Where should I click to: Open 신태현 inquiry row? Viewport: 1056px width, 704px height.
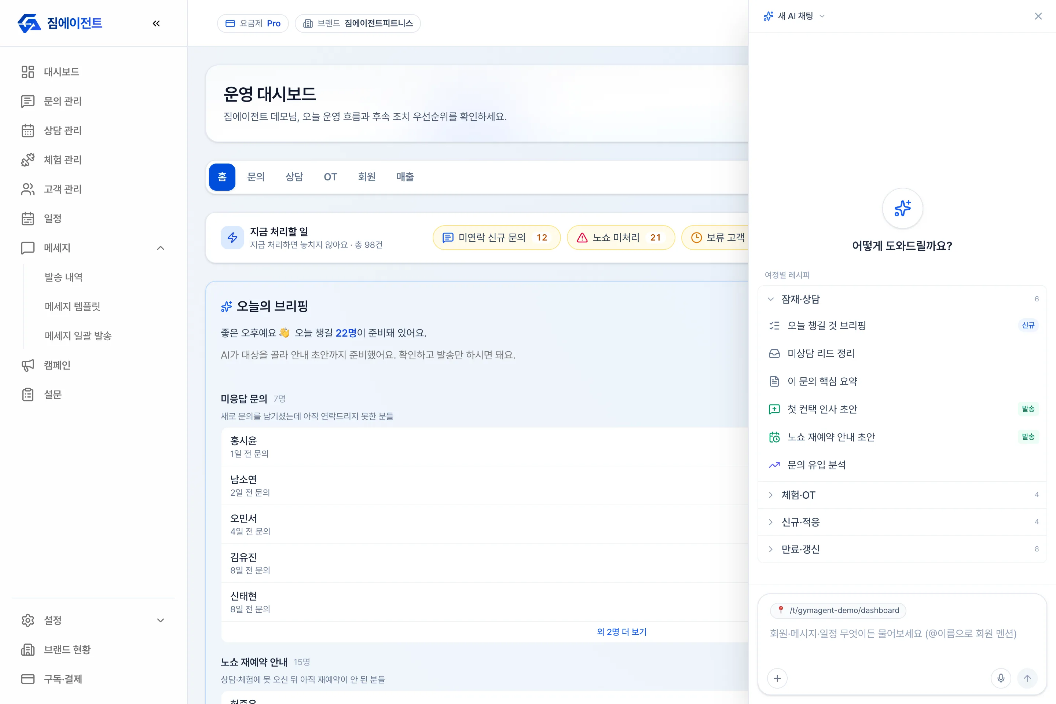point(485,602)
